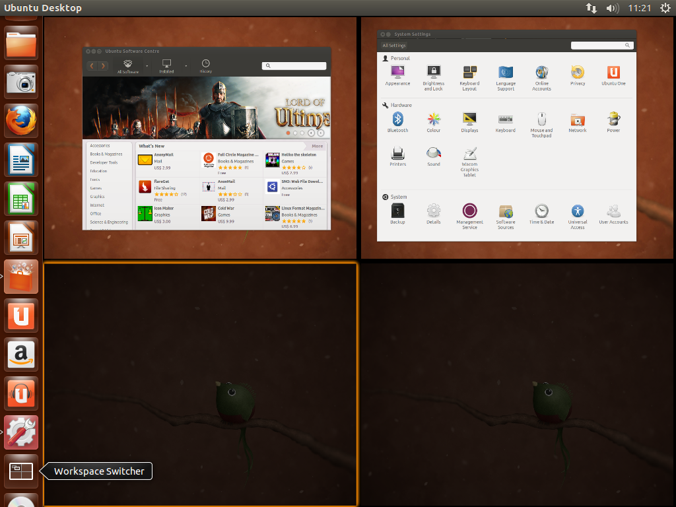
Task: Open Colour settings
Action: click(x=433, y=122)
